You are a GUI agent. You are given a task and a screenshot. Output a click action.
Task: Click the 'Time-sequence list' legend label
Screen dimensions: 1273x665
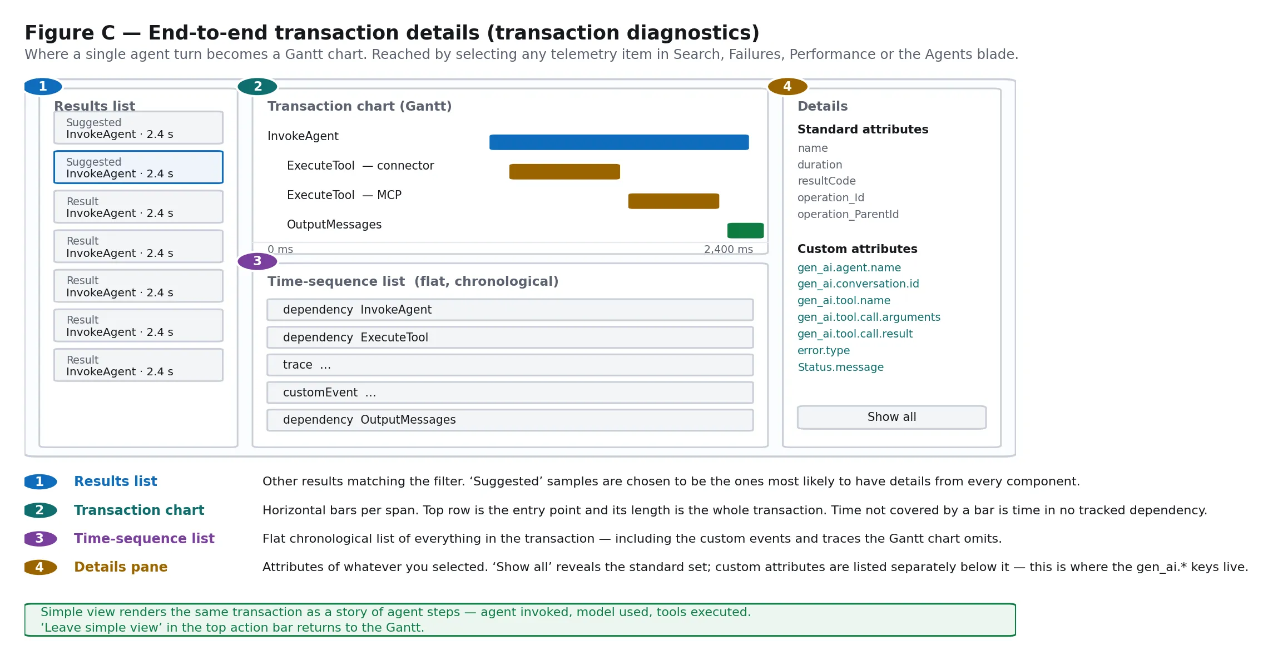point(144,539)
